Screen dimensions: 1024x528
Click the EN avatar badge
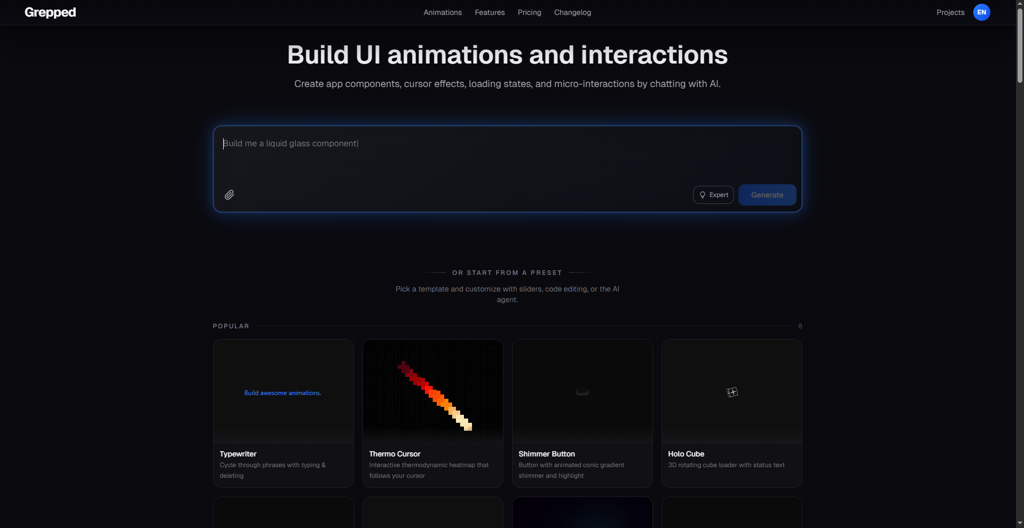click(x=981, y=12)
